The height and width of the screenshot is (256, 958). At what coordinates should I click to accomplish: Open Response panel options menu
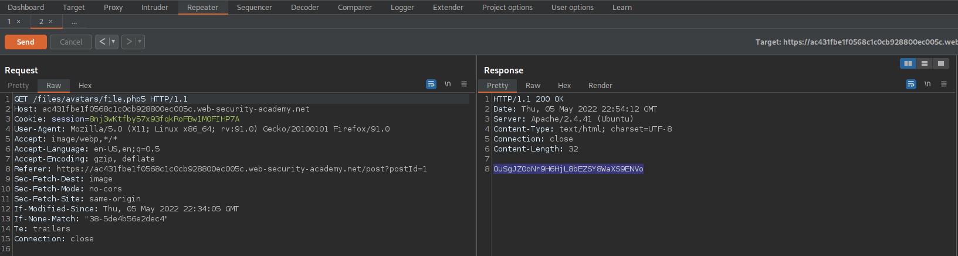pyautogui.click(x=944, y=84)
